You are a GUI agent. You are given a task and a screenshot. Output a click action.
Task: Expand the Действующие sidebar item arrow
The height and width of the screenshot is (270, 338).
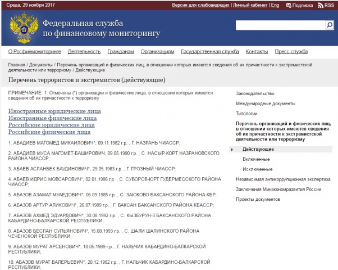[x=232, y=149]
